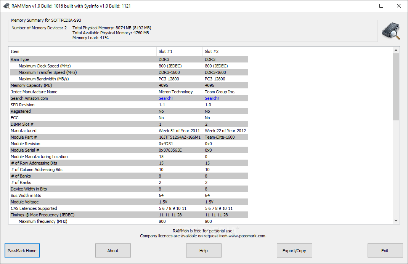Click the scrollbar up arrow
Viewport: 408px width, 264px height.
click(396, 50)
